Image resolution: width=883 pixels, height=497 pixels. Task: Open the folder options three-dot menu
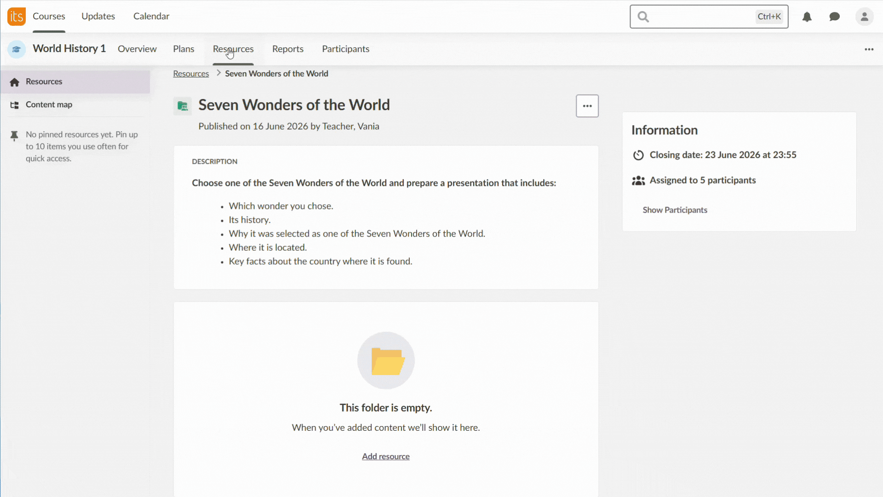[x=587, y=106]
